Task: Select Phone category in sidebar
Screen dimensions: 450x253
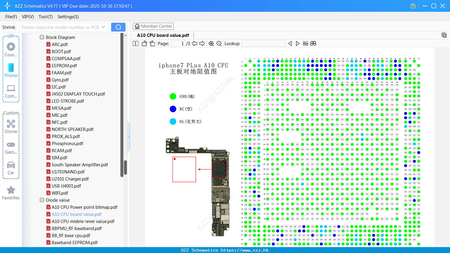Action: tap(11, 70)
